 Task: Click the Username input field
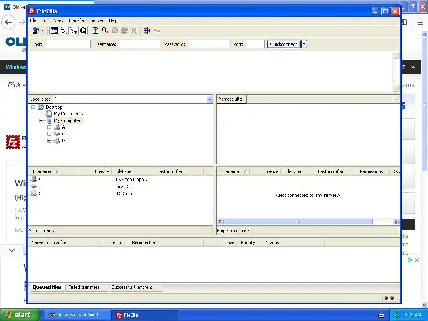point(139,44)
